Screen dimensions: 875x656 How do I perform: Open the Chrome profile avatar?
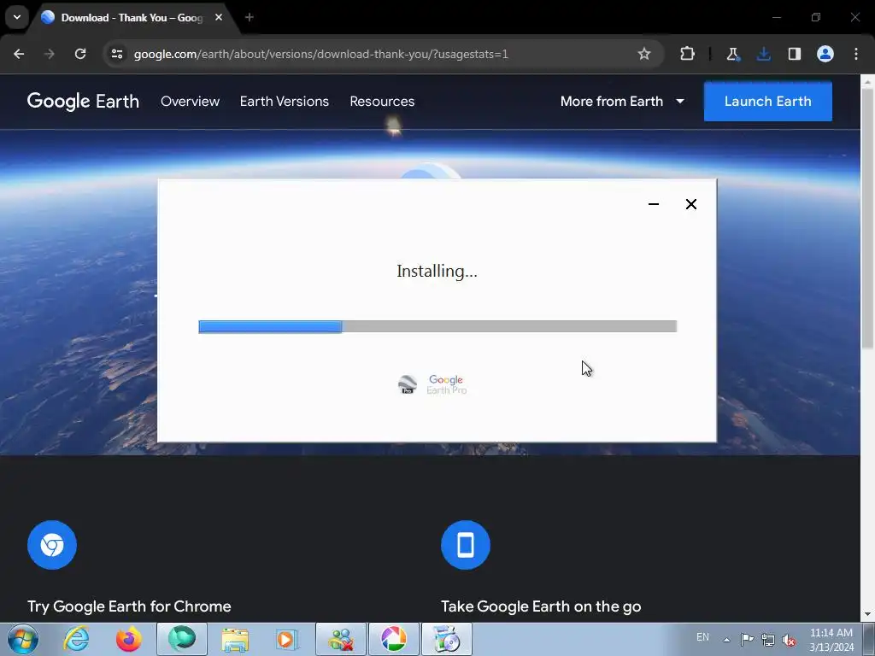click(825, 54)
